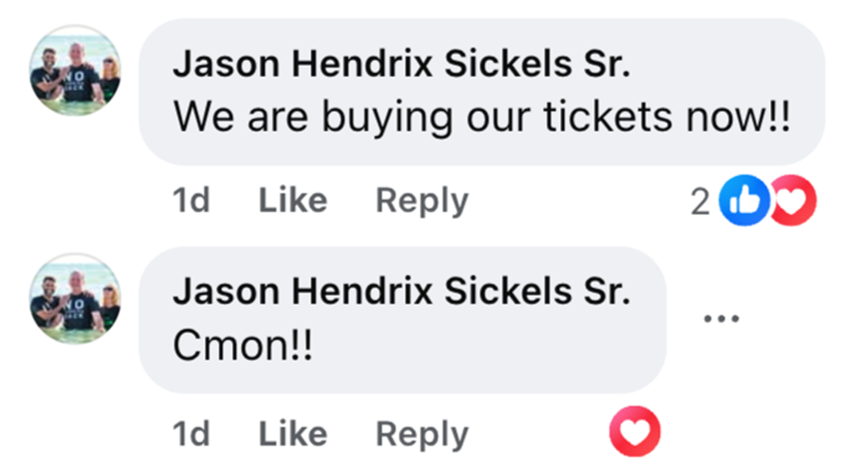
Task: Click empty area right of the 'Cmon!!' text
Action: (x=476, y=346)
